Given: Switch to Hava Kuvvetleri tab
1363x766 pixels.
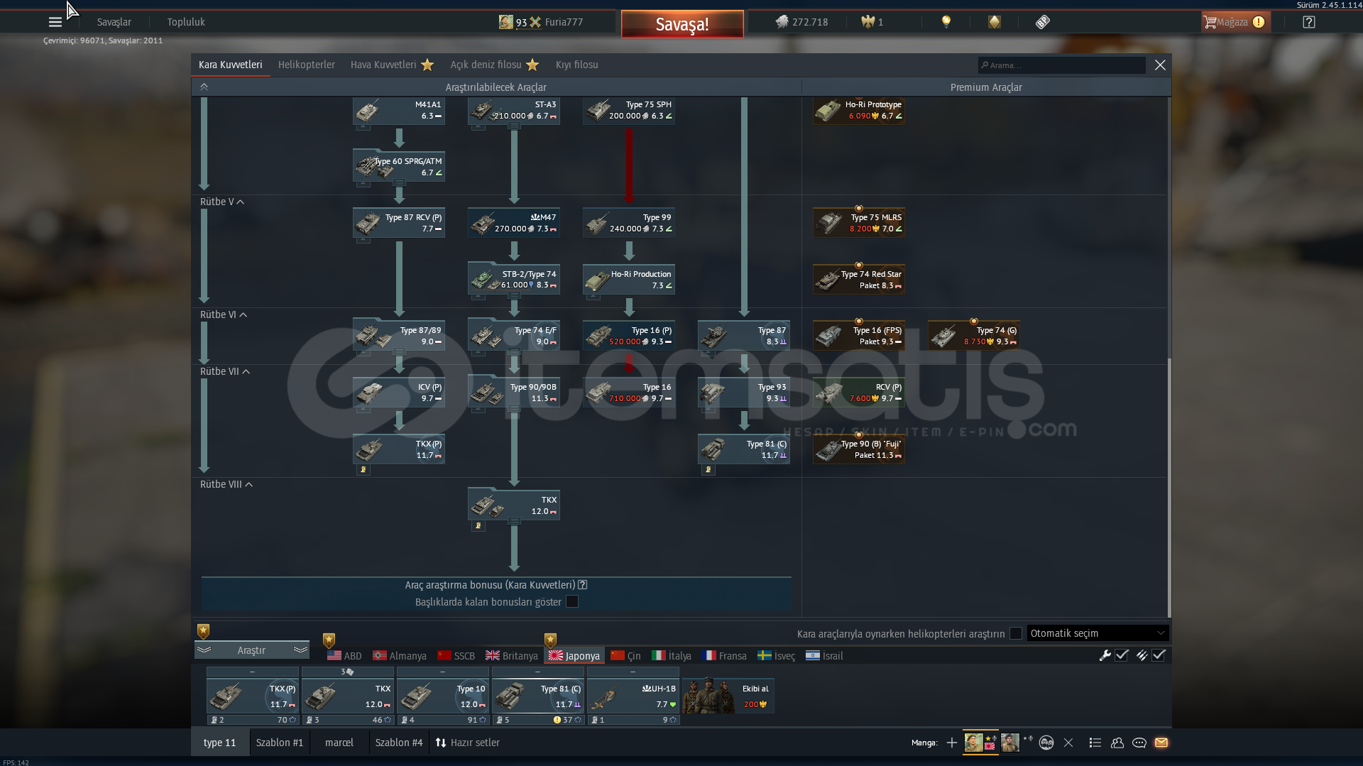Looking at the screenshot, I should coord(391,65).
